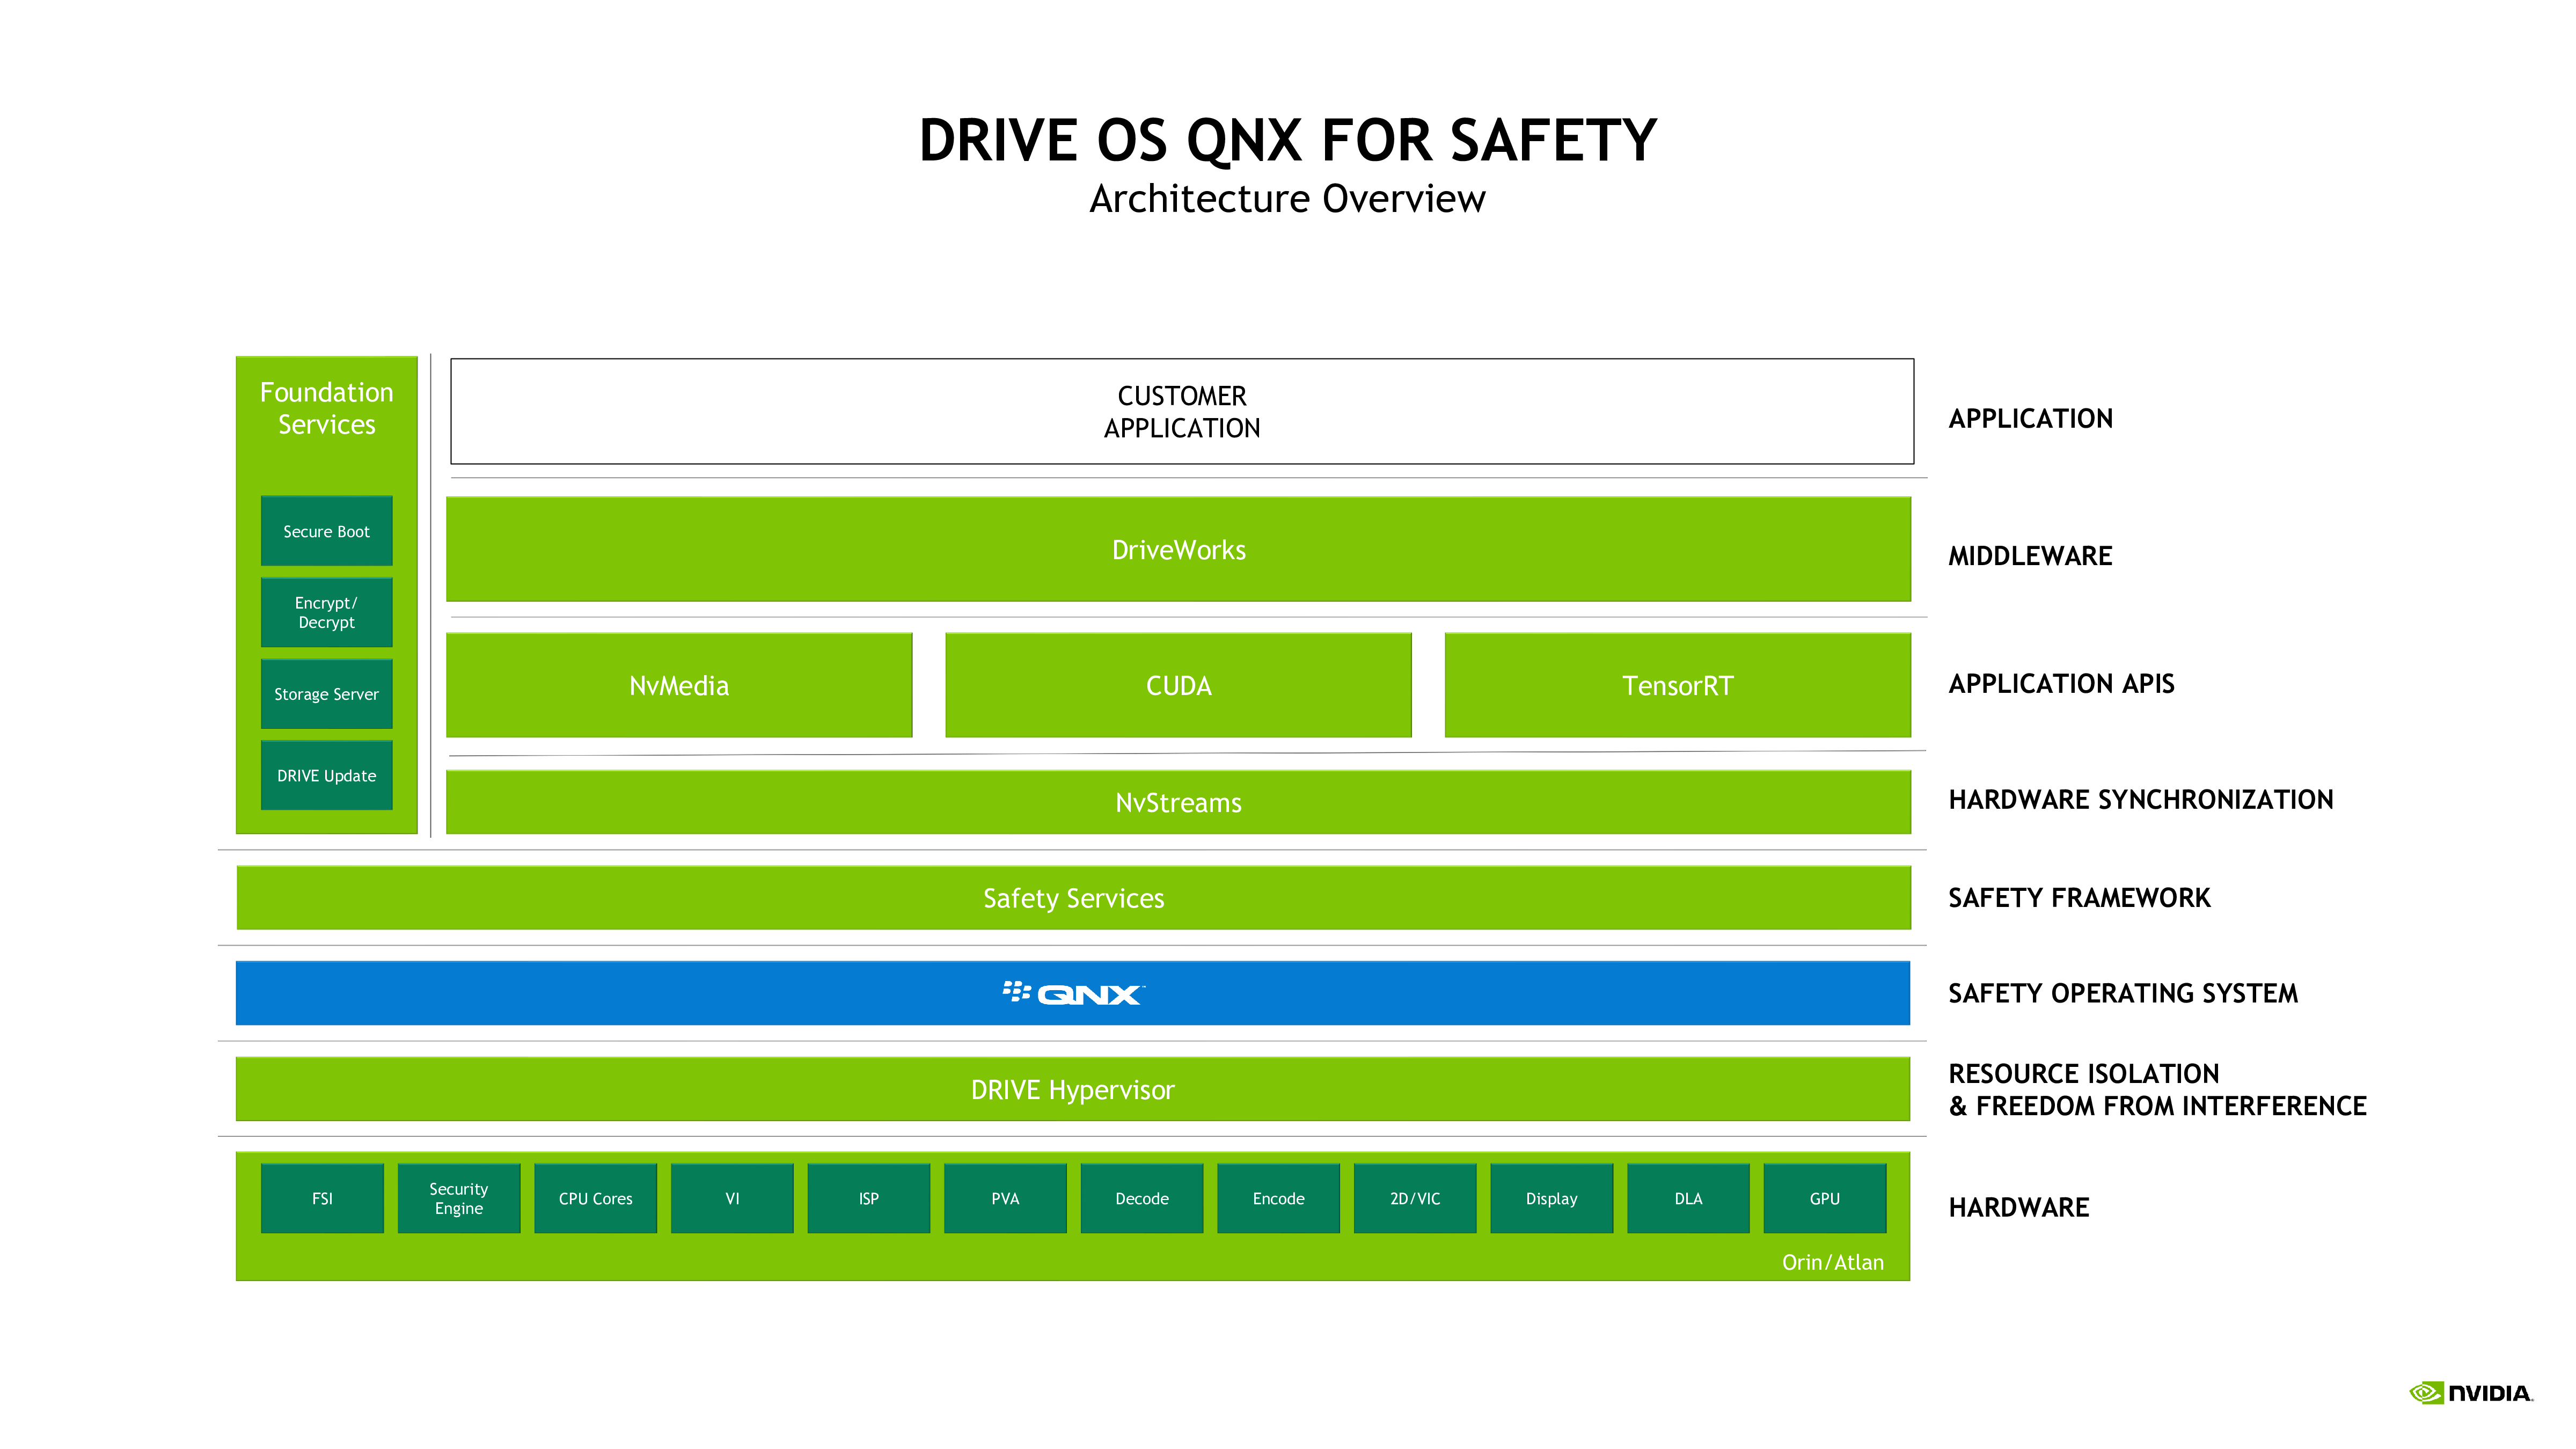Click the DRIVE Hypervisor bar
Screen dimensions: 2576x1449
click(1073, 1089)
